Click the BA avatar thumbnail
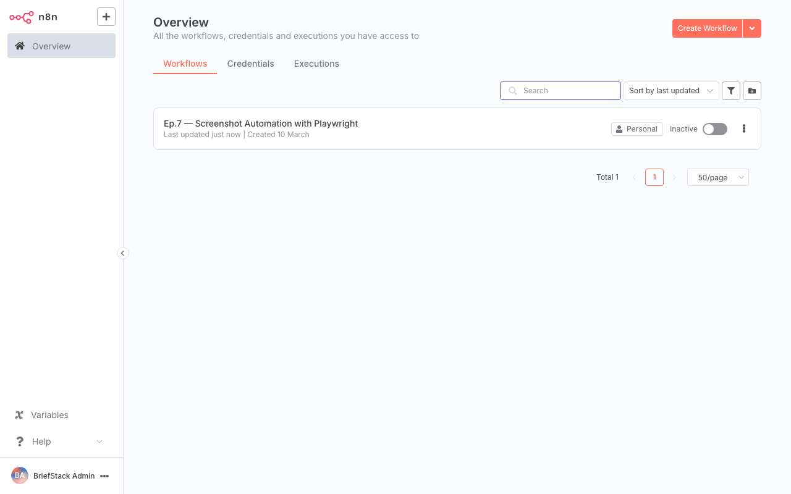The height and width of the screenshot is (494, 791). 19,475
